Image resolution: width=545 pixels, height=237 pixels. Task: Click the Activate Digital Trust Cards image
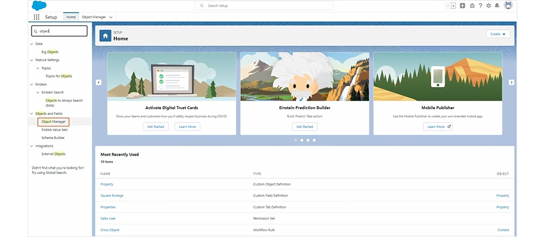click(x=172, y=77)
